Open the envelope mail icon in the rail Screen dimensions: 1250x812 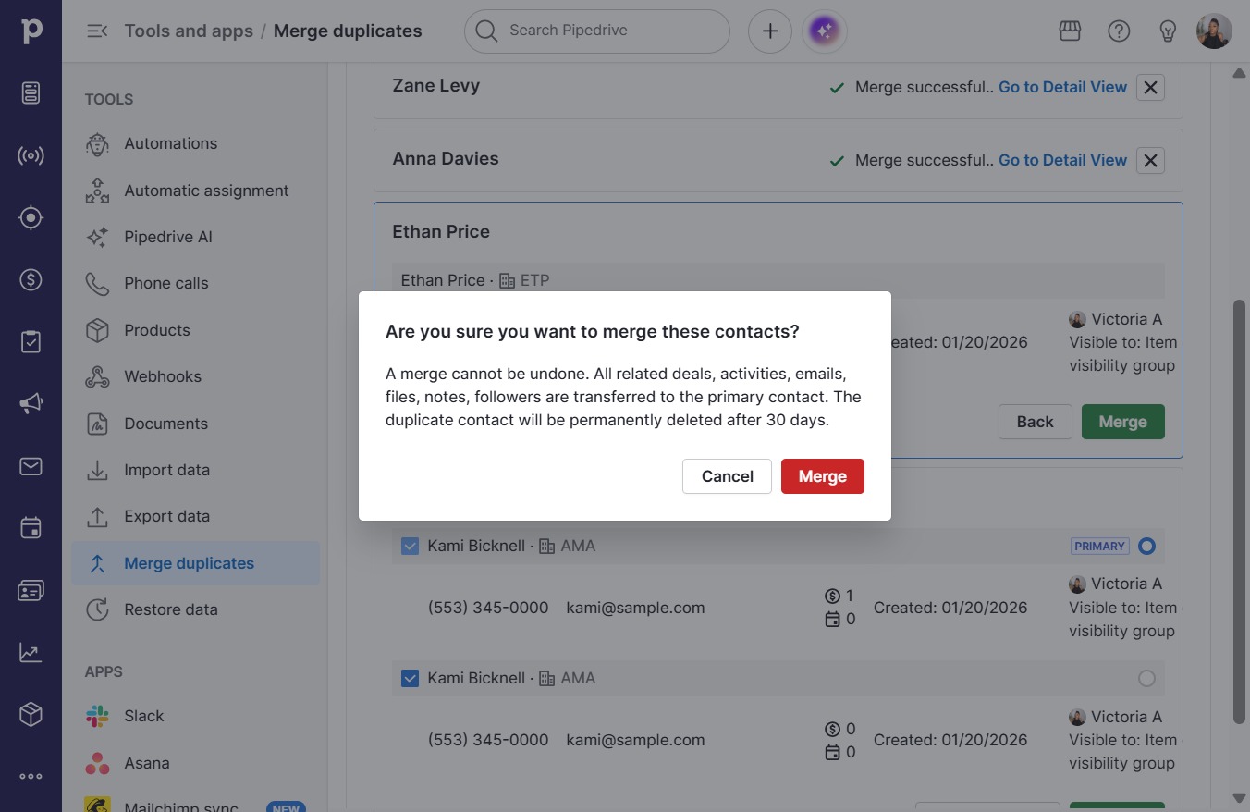click(x=31, y=466)
